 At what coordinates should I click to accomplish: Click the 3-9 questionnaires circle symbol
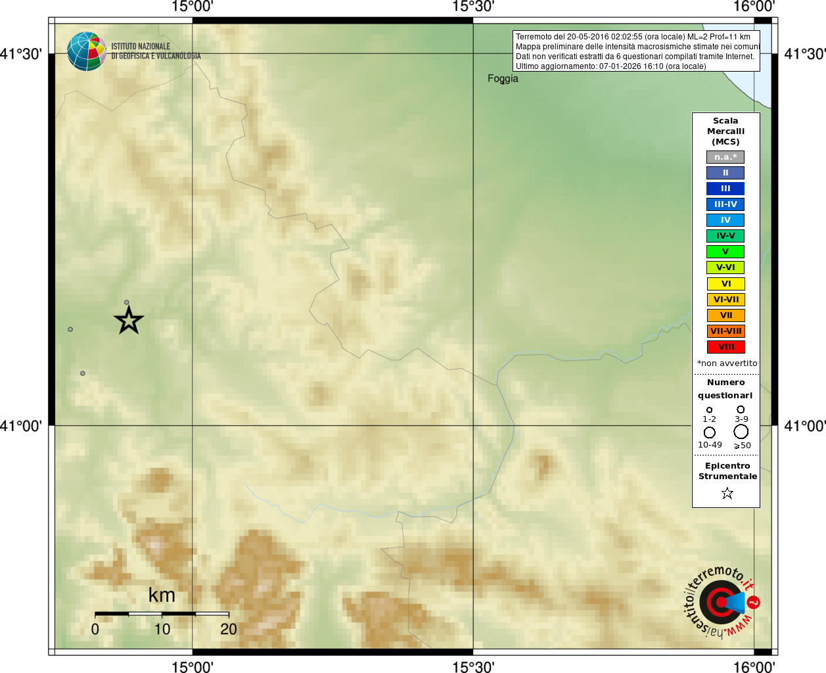741,409
